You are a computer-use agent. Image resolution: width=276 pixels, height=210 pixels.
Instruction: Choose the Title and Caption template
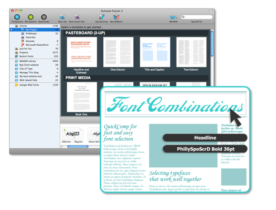point(155,52)
